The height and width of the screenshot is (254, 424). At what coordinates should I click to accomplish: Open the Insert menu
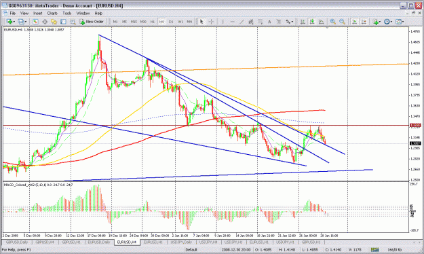tap(38, 13)
